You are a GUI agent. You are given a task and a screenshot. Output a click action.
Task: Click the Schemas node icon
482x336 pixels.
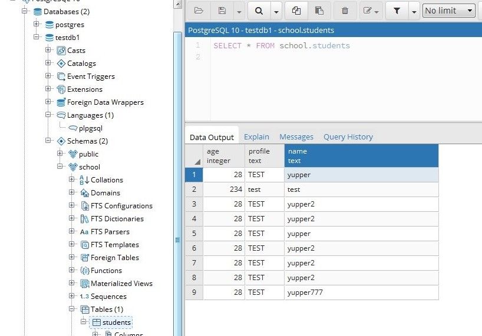click(61, 141)
